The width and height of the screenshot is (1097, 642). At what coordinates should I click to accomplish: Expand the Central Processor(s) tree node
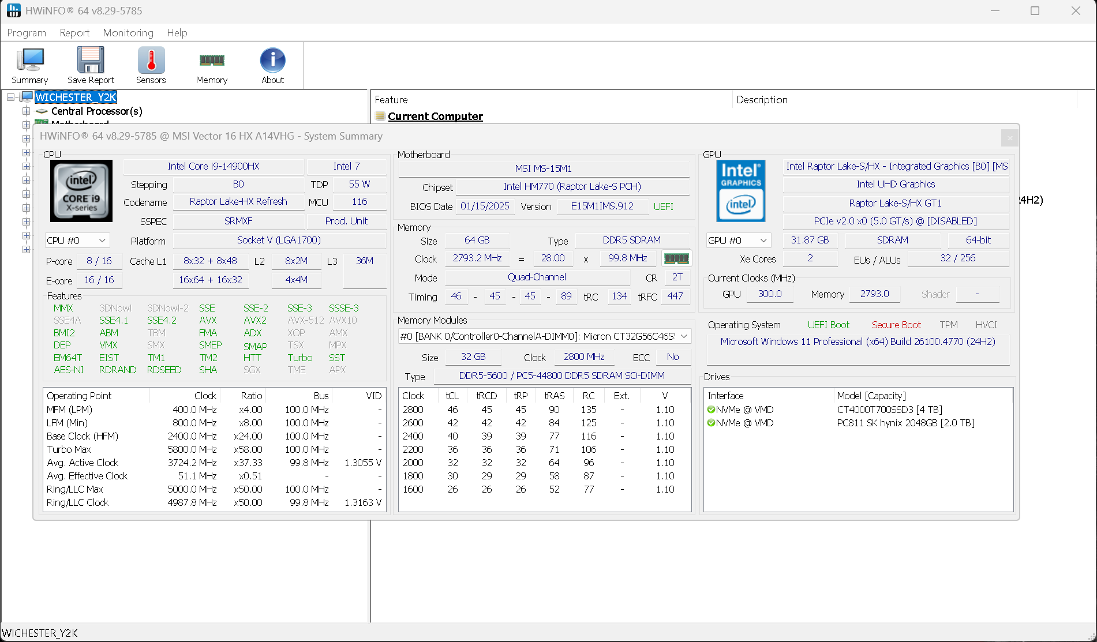point(26,111)
